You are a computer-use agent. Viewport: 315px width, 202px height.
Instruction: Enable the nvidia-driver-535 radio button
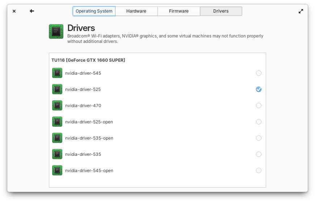click(259, 154)
